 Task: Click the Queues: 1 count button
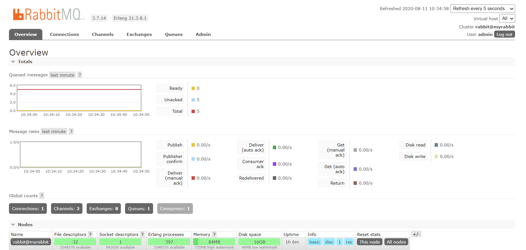tap(139, 208)
